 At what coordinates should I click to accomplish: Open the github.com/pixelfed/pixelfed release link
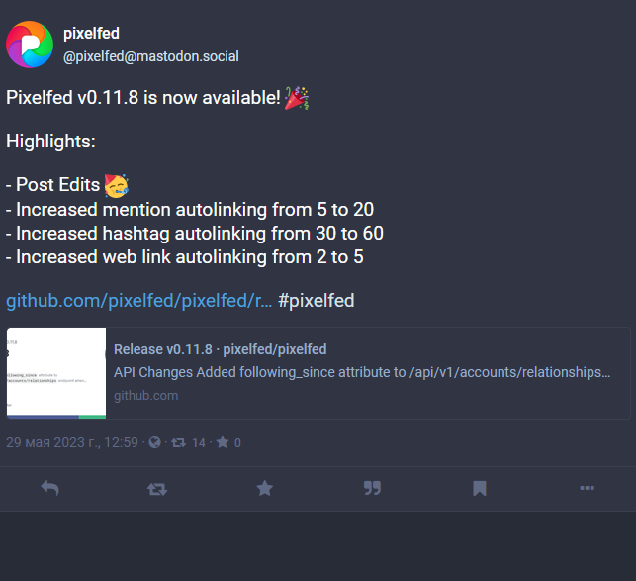(x=139, y=301)
